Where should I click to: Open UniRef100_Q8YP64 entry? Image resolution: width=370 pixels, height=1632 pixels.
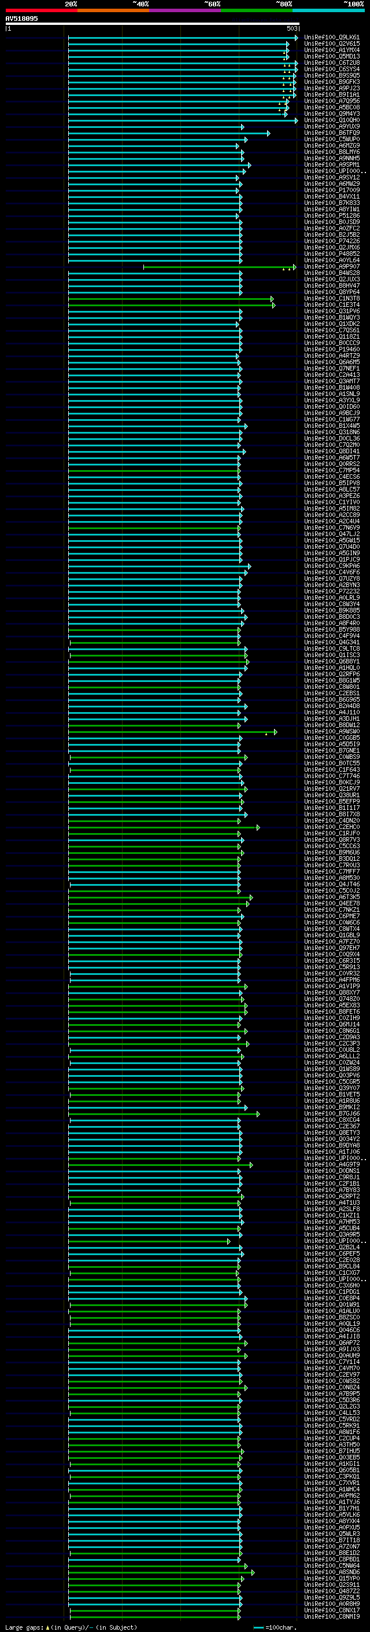pos(332,292)
